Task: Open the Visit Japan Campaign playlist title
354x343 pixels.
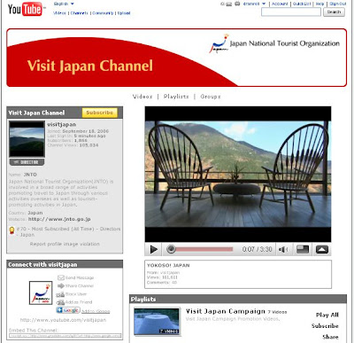Action: 226,311
